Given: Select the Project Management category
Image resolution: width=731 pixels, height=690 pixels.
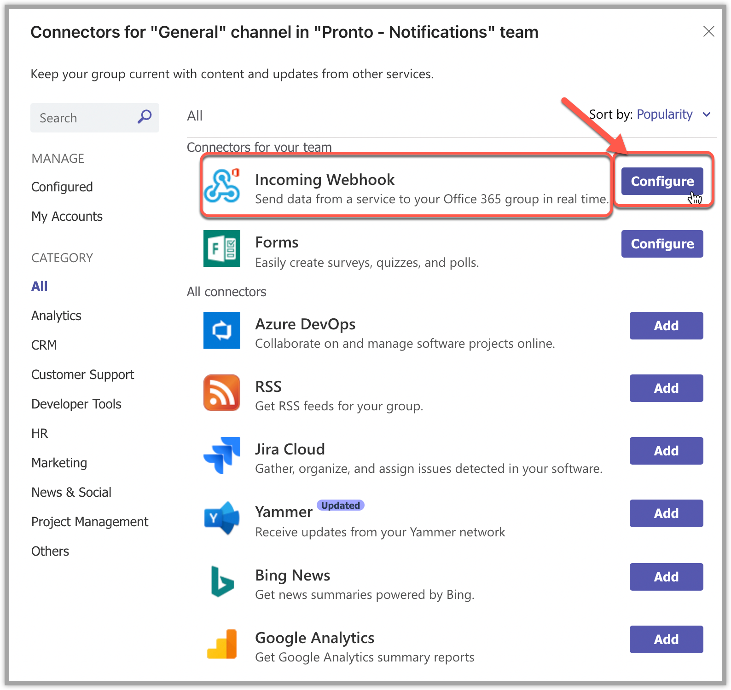Looking at the screenshot, I should tap(90, 522).
